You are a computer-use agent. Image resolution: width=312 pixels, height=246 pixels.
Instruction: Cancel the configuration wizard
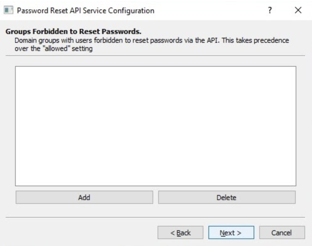click(x=282, y=233)
